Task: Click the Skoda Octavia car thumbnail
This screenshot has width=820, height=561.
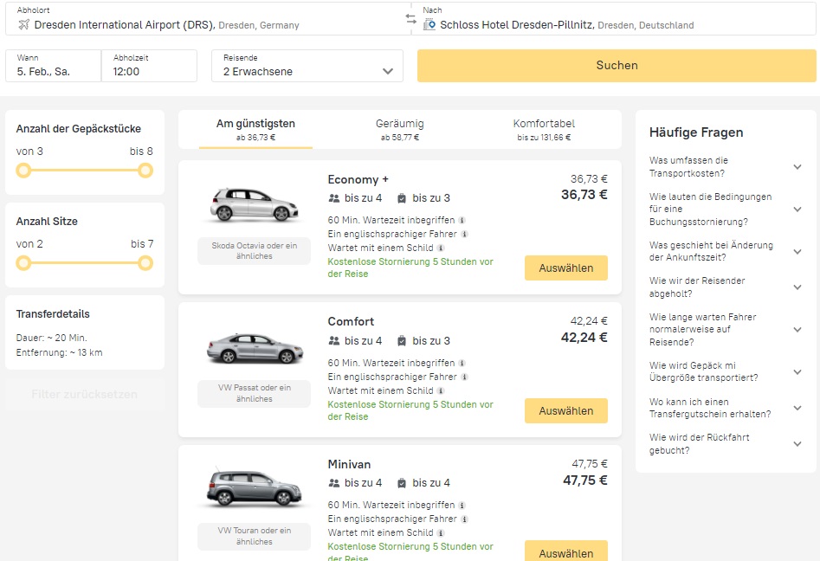Action: pos(254,204)
